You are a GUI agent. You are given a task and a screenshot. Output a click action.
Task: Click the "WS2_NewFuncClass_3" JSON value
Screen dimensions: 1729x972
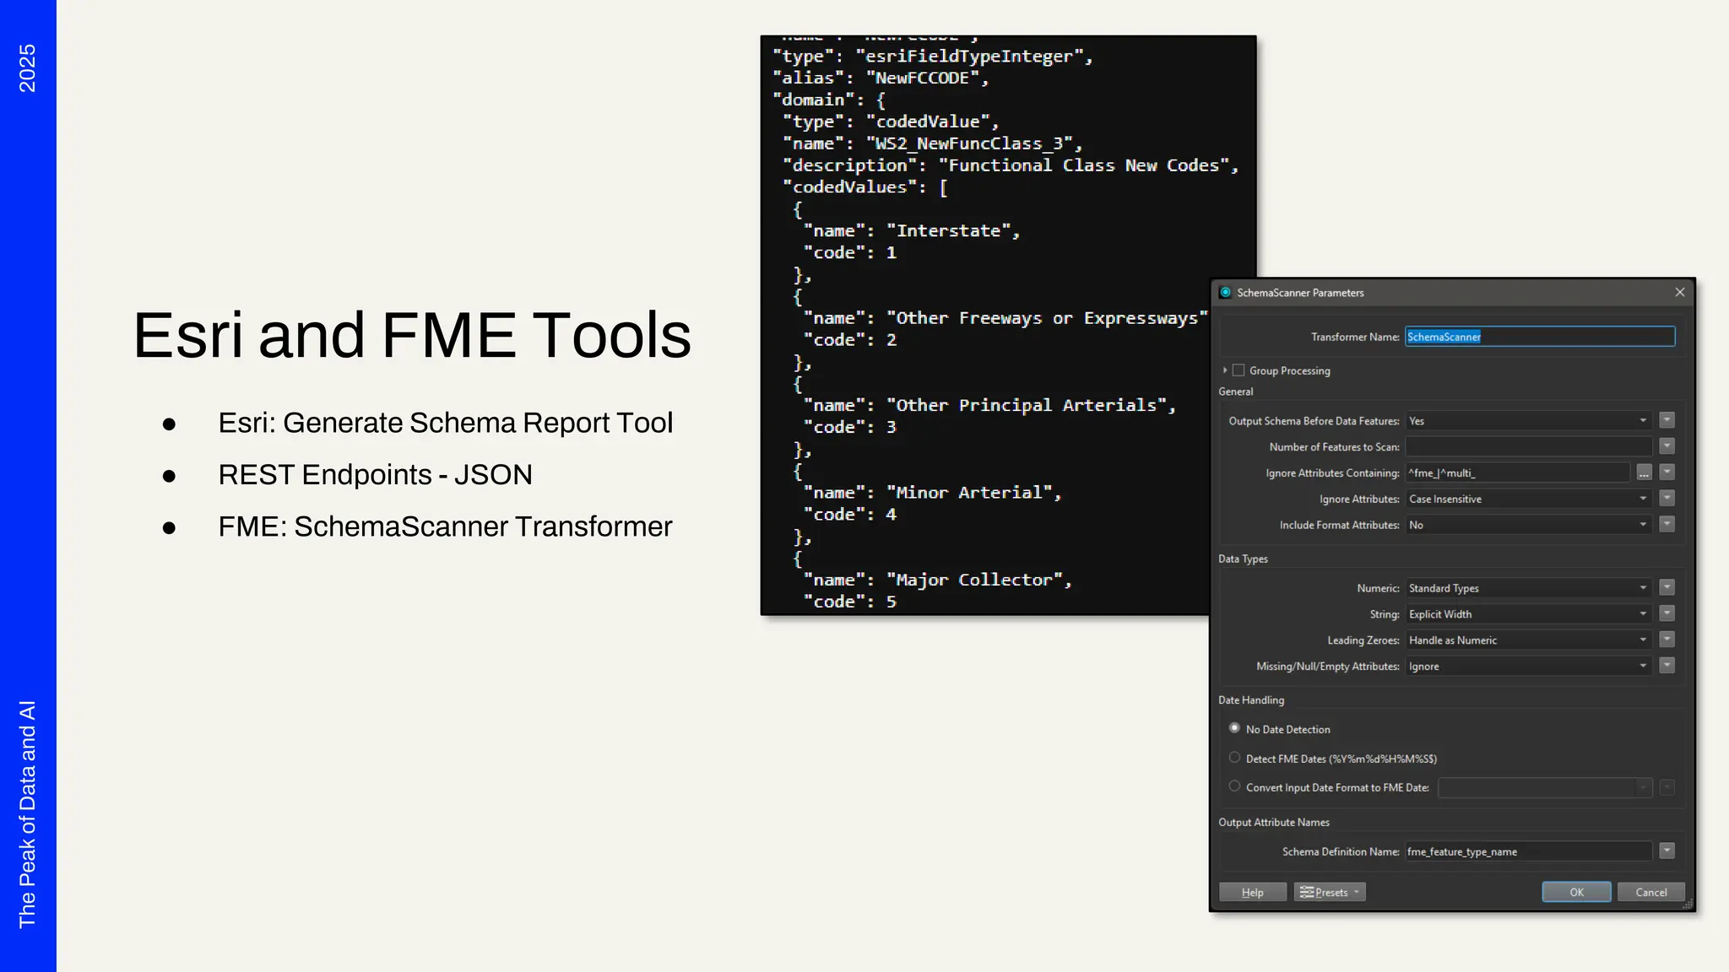pos(969,143)
